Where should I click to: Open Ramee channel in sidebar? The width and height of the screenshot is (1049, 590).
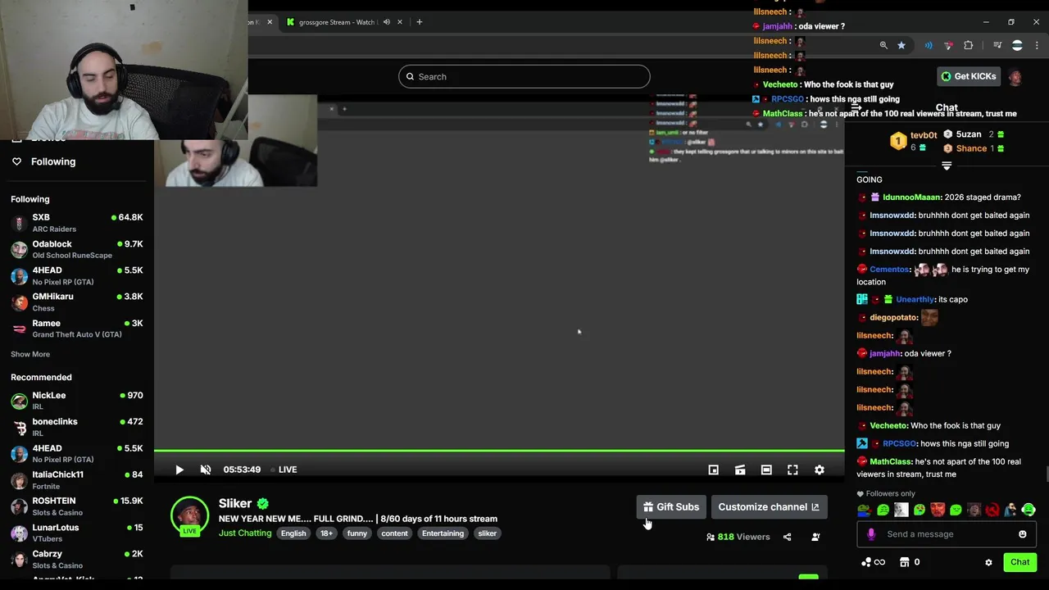click(77, 328)
